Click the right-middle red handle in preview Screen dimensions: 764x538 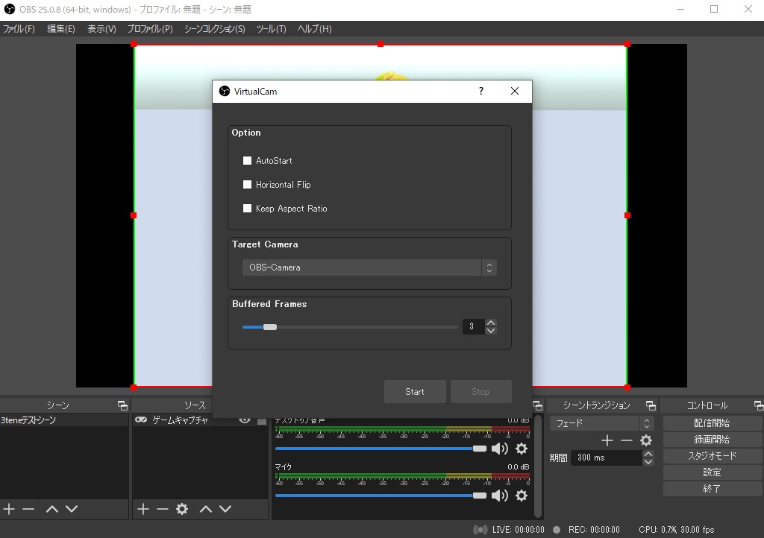[627, 215]
